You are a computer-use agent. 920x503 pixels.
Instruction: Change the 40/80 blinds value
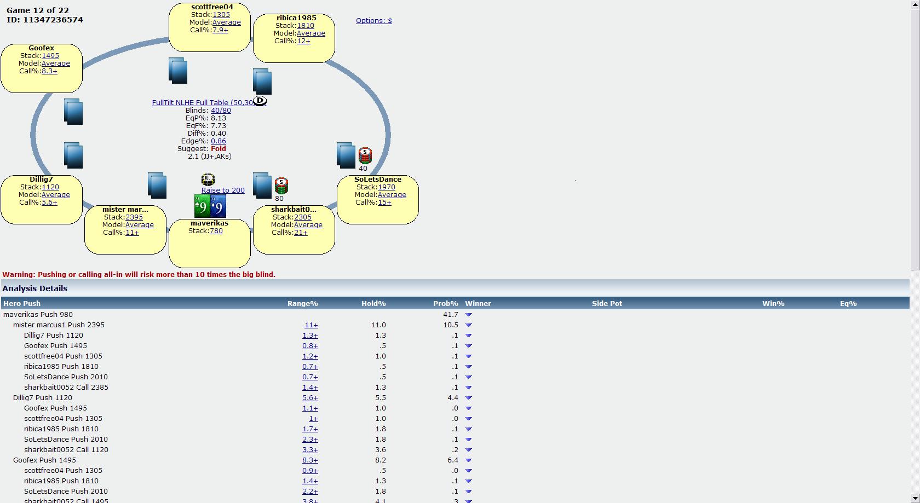click(221, 111)
